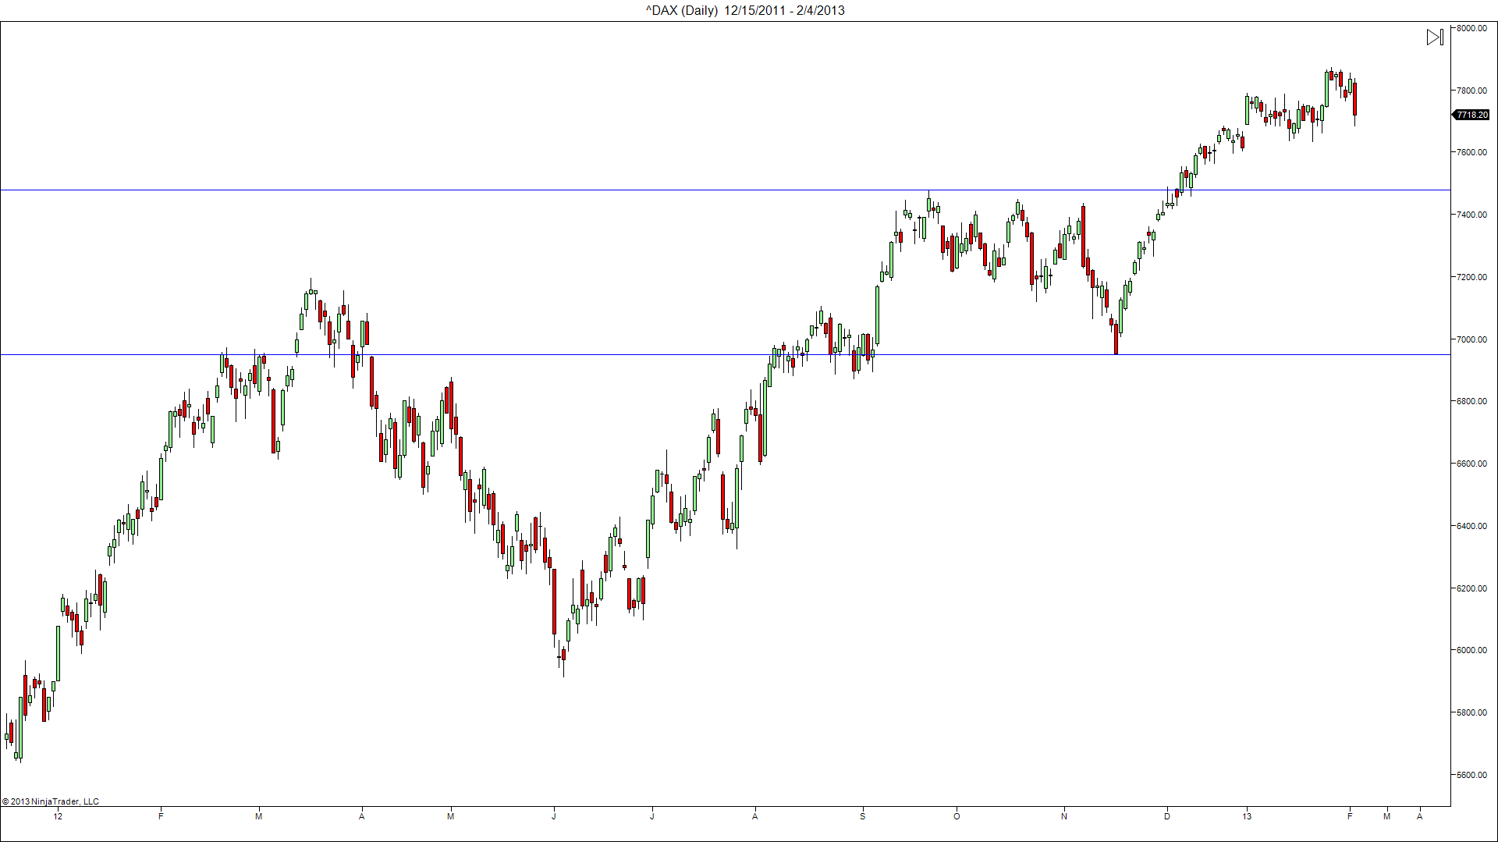This screenshot has height=842, width=1498.
Task: Click the 6400.00 price axis label
Action: point(1471,526)
